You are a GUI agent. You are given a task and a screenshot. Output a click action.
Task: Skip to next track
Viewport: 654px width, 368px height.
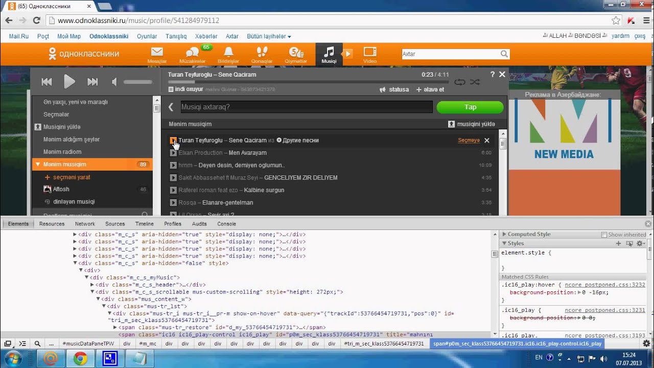[92, 82]
